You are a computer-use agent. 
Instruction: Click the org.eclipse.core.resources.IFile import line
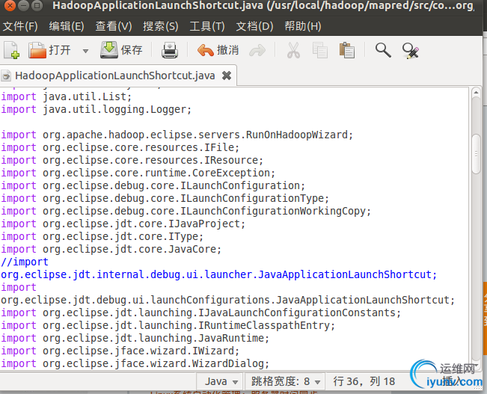pyautogui.click(x=120, y=147)
